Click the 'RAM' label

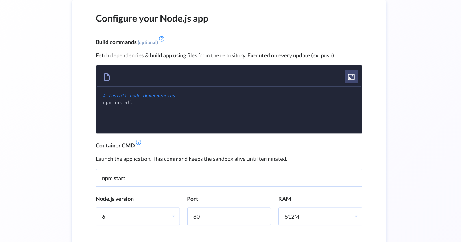285,199
